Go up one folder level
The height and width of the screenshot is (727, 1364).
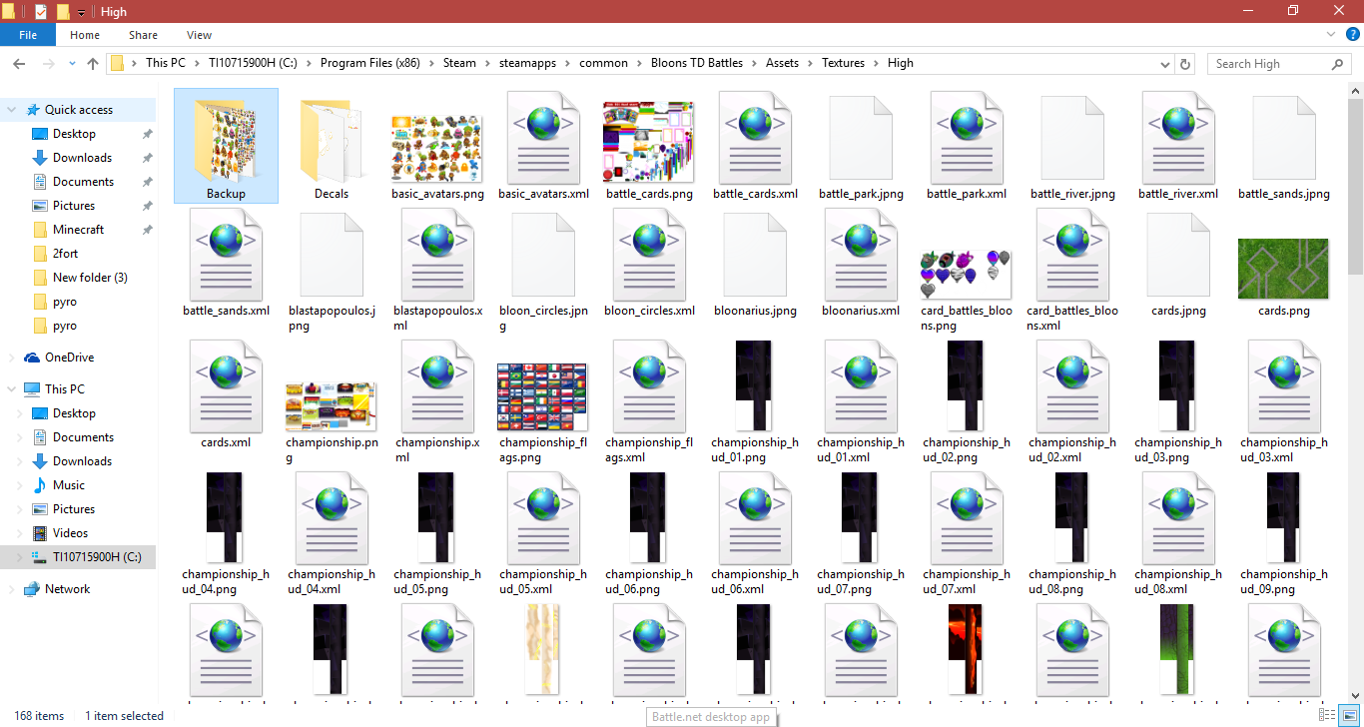click(93, 63)
